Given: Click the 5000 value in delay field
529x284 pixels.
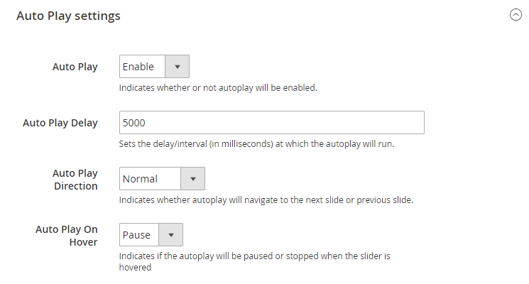Looking at the screenshot, I should point(134,123).
